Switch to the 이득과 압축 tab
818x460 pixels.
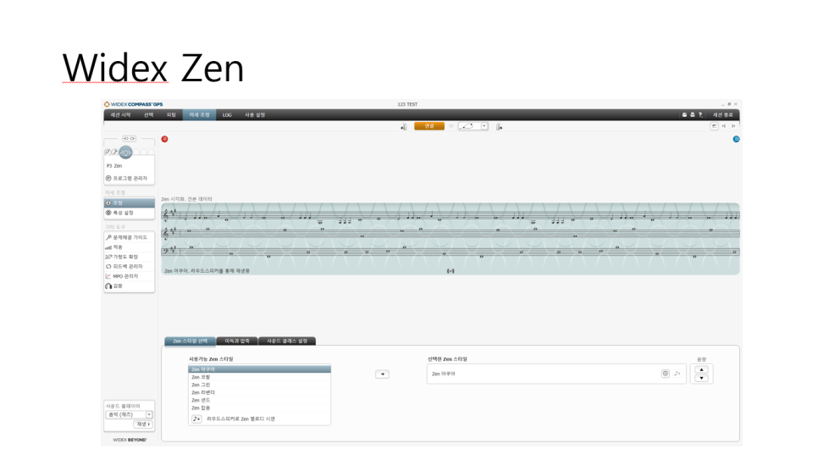click(x=237, y=341)
